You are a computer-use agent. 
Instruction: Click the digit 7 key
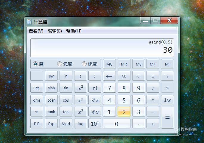(x=109, y=88)
